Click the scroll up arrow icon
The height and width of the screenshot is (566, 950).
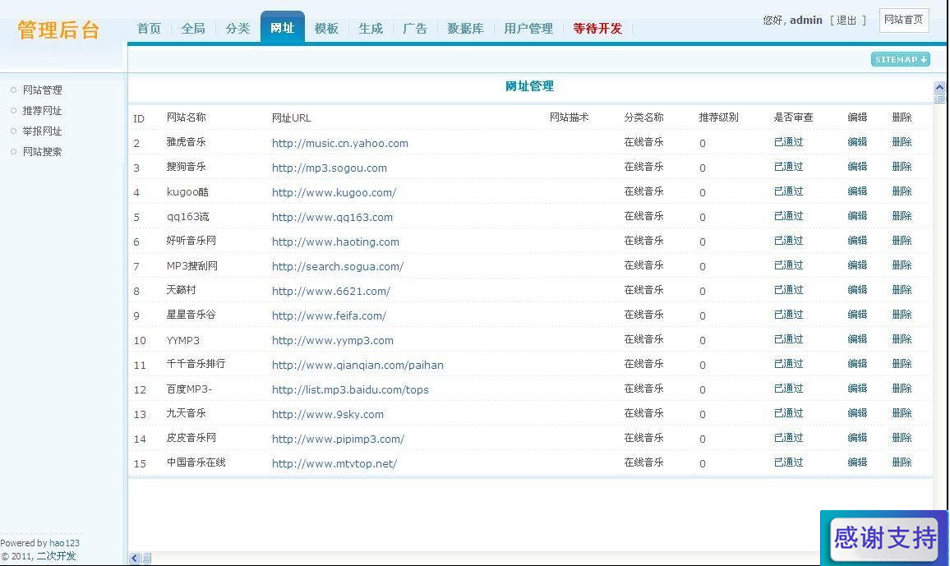click(939, 87)
